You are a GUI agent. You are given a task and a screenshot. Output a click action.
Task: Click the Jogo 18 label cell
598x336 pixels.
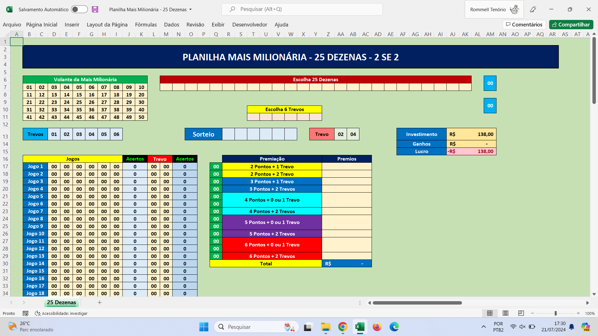(36, 293)
